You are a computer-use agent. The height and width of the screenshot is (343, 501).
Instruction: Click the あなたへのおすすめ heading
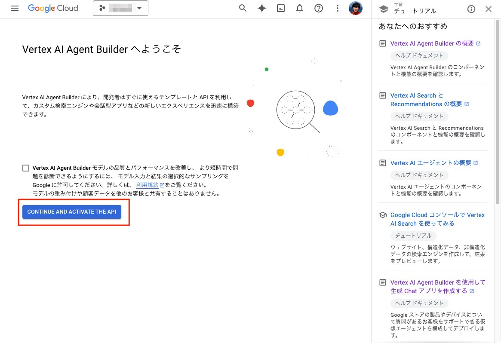[413, 26]
